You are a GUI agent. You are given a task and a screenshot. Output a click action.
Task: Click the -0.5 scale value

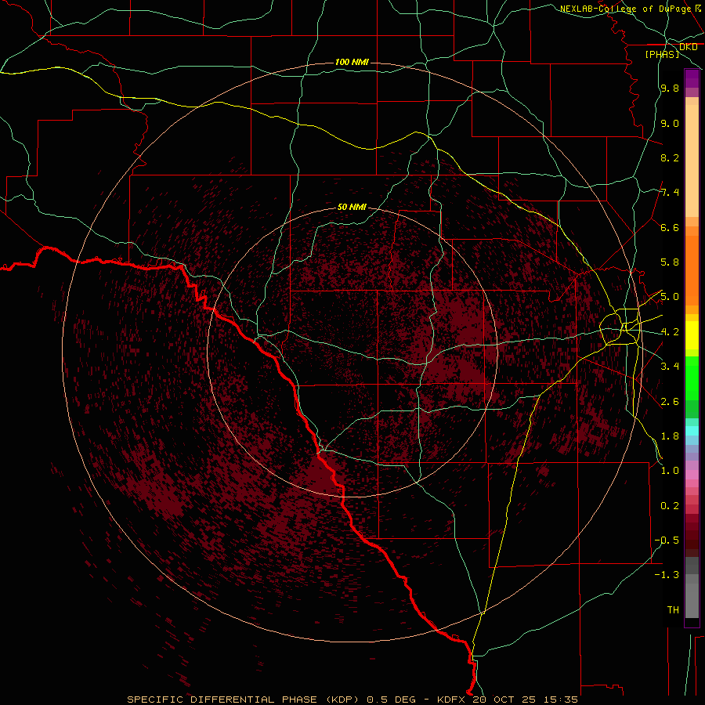click(667, 540)
